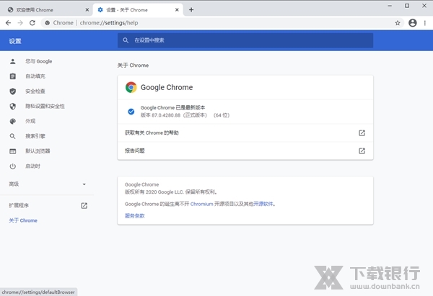Minimize the Chrome window
Screen dimensions: 433x296
point(390,6)
